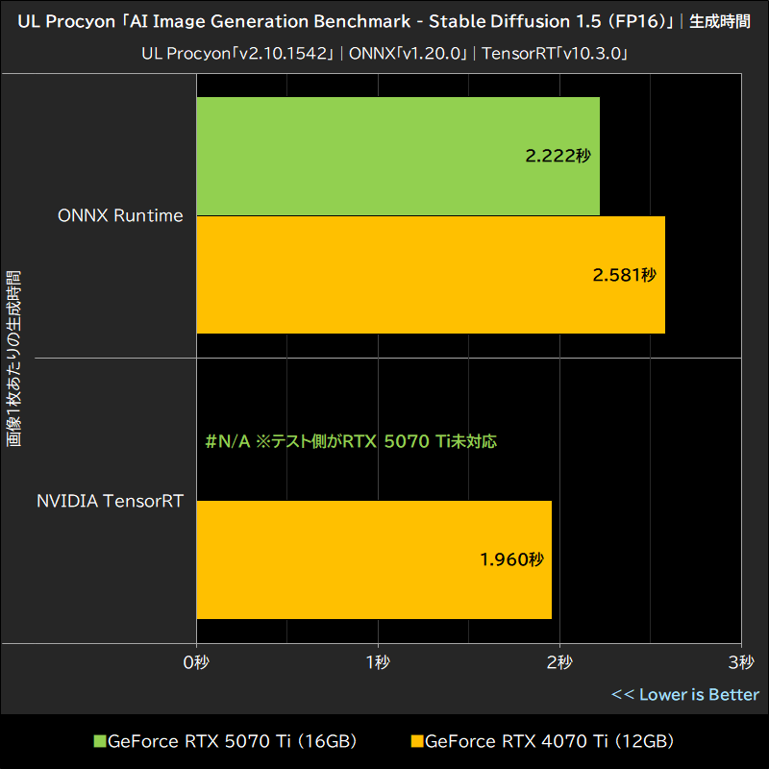Click the ONNX Runtime row label

point(120,215)
